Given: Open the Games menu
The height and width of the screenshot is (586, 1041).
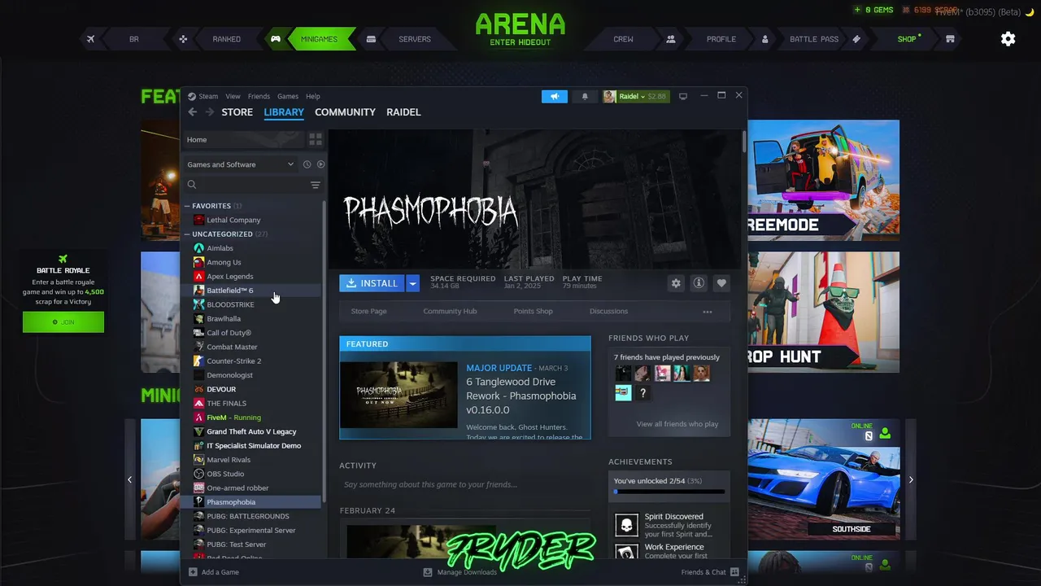Looking at the screenshot, I should click(x=288, y=96).
